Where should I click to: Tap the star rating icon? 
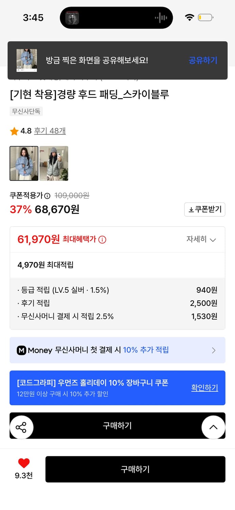14,131
